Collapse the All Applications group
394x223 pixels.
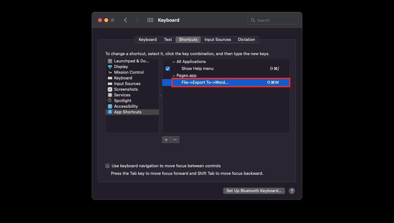pos(173,62)
